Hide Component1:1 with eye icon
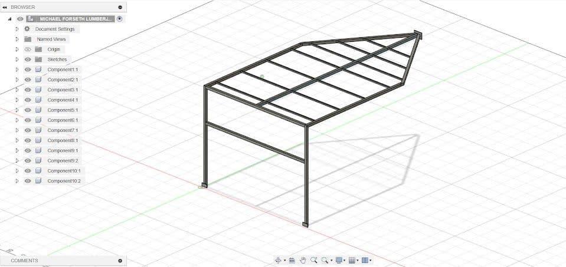The width and height of the screenshot is (566, 267). pyautogui.click(x=28, y=70)
